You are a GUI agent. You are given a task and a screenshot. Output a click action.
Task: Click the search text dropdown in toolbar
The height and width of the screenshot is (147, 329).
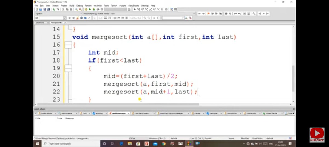tap(173, 18)
